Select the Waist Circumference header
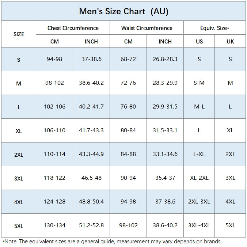This screenshot has height=247, width=247. 147,28
